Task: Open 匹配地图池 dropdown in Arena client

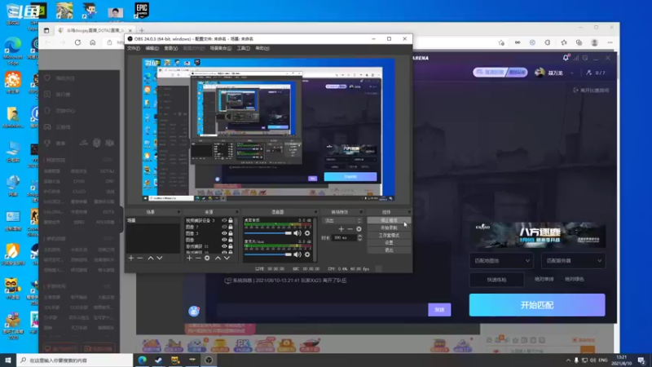Action: pos(502,261)
